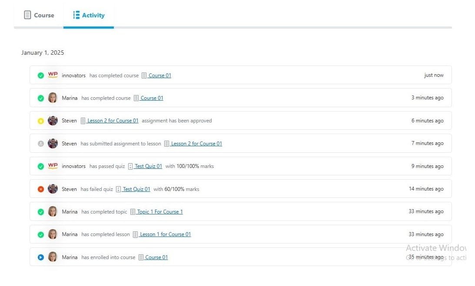Screen dimensions: 475x286
Task: Click "with 60/100% marks" text
Action: click(176, 189)
